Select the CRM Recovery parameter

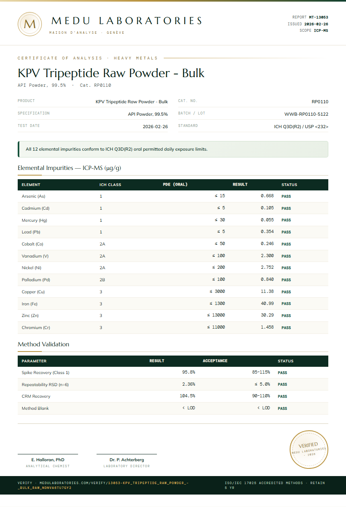(x=36, y=397)
